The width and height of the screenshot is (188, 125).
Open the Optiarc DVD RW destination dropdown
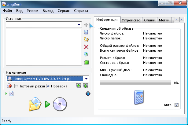coord(86,79)
